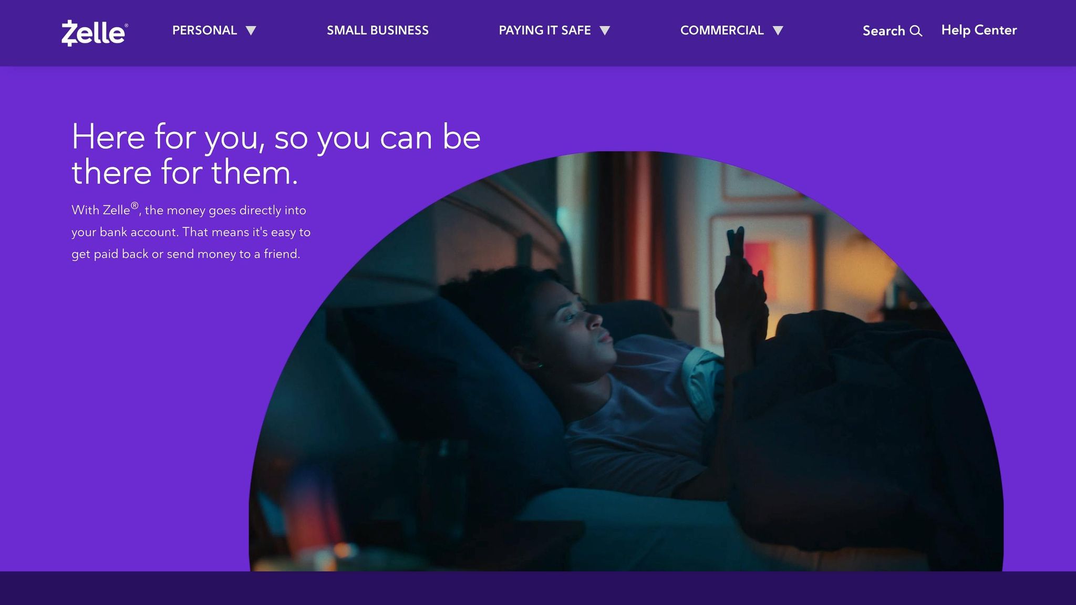
Task: Open the Personal menu
Action: (204, 30)
